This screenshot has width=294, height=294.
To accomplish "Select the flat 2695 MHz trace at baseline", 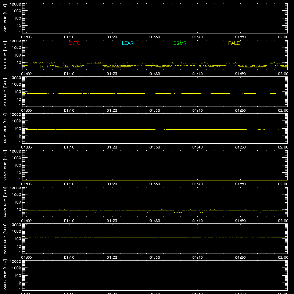I will tap(155, 180).
